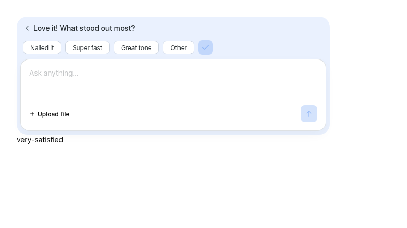The height and width of the screenshot is (228, 407).
Task: Send the message with the arrow button
Action: (309, 114)
